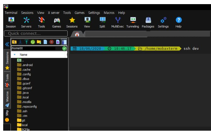
Task: Open the Settings gears toolbar icon
Action: click(x=163, y=23)
